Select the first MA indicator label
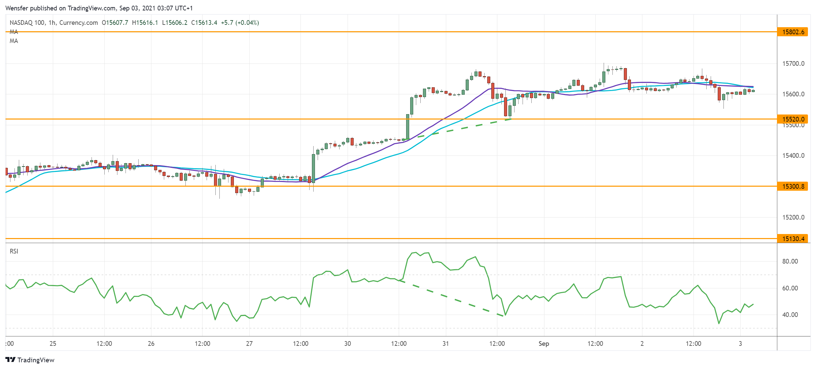This screenshot has height=369, width=816. point(14,32)
